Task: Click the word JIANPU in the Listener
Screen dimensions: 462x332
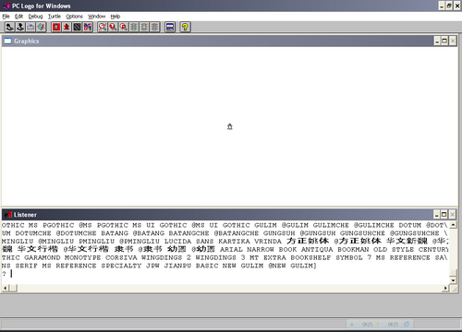Action: click(177, 266)
